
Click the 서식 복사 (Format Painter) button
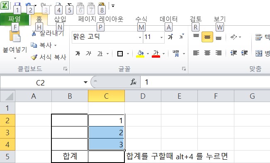49,57
